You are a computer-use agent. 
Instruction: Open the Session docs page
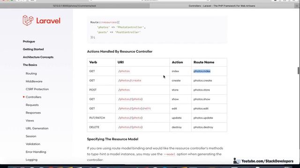point(31,136)
